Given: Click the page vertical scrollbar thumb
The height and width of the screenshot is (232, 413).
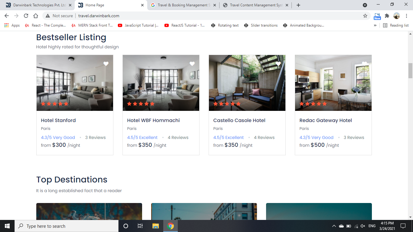Looking at the screenshot, I should coord(410,70).
